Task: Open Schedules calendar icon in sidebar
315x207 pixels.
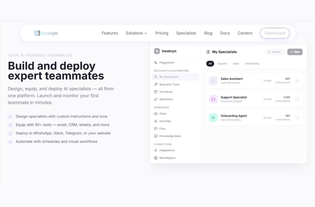Action: click(x=156, y=92)
